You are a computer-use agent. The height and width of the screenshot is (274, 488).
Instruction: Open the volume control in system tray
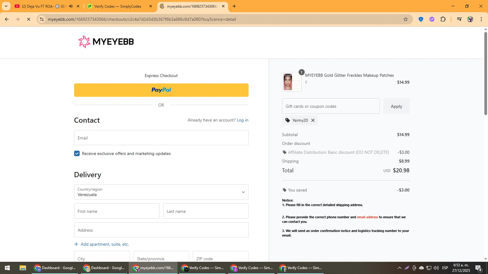436,268
